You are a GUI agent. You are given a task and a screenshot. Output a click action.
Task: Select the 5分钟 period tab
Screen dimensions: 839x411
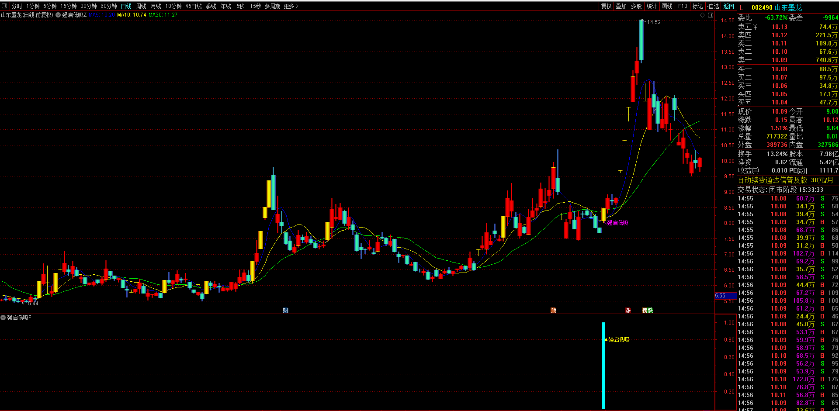50,6
